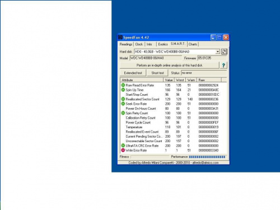Click the Model field WDC WD400BB
This screenshot has width=280, height=210.
point(156,58)
